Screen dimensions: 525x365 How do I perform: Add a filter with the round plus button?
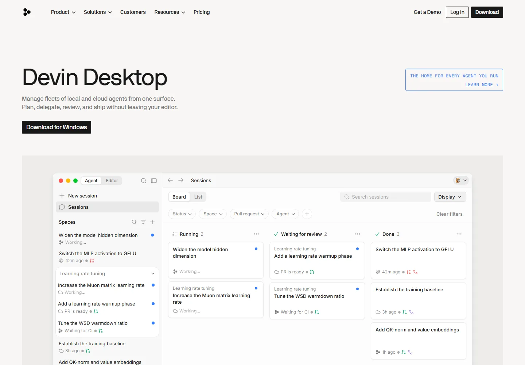coord(307,214)
